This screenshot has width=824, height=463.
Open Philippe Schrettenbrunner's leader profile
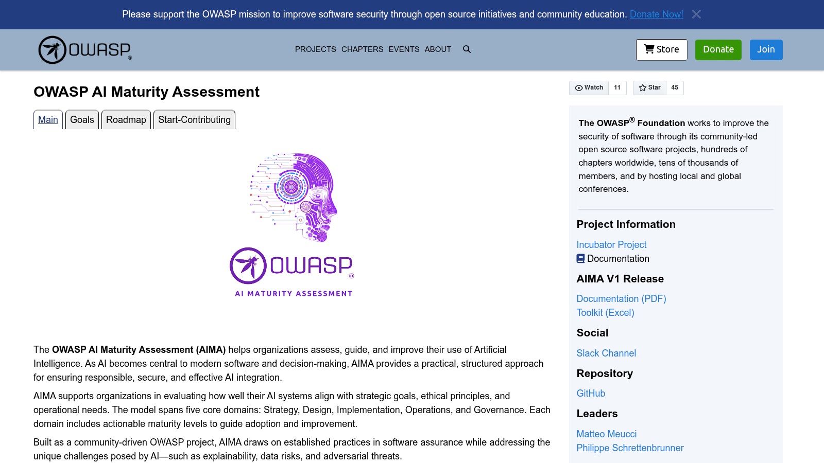point(630,448)
